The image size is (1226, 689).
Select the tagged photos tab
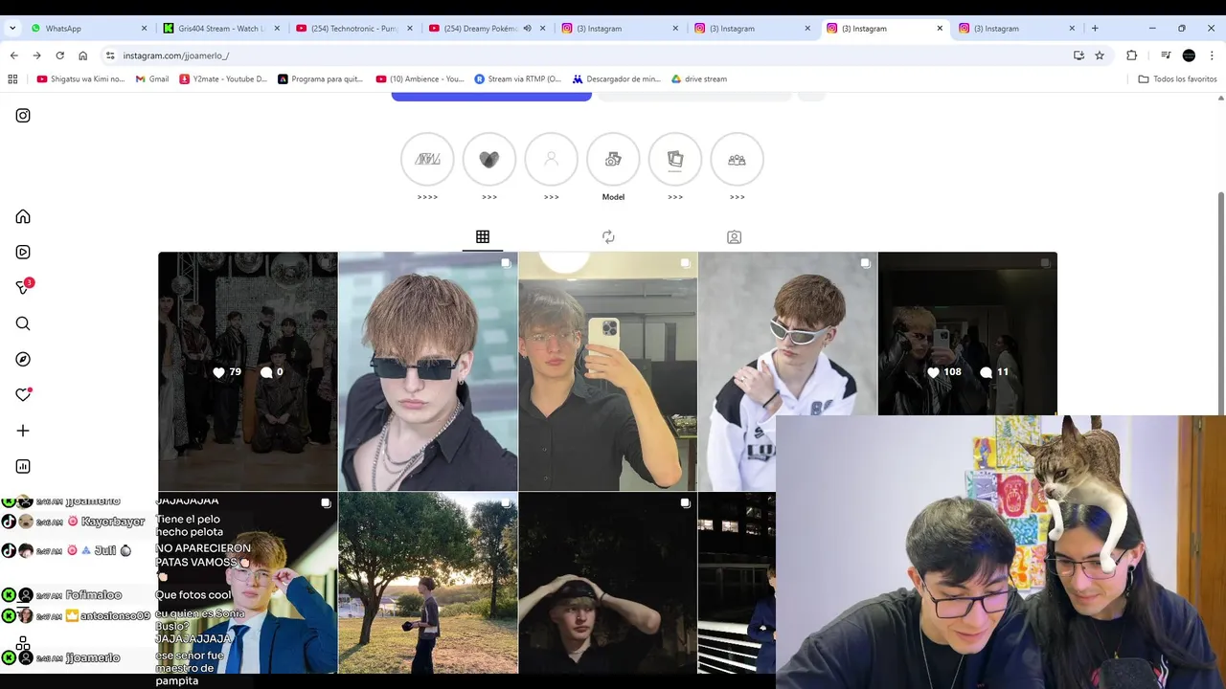point(734,236)
